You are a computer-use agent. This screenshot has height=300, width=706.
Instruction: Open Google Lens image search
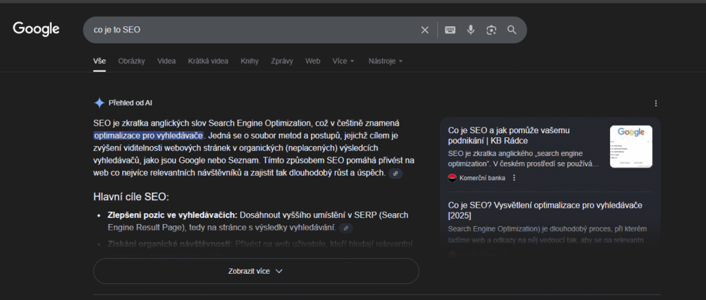491,30
